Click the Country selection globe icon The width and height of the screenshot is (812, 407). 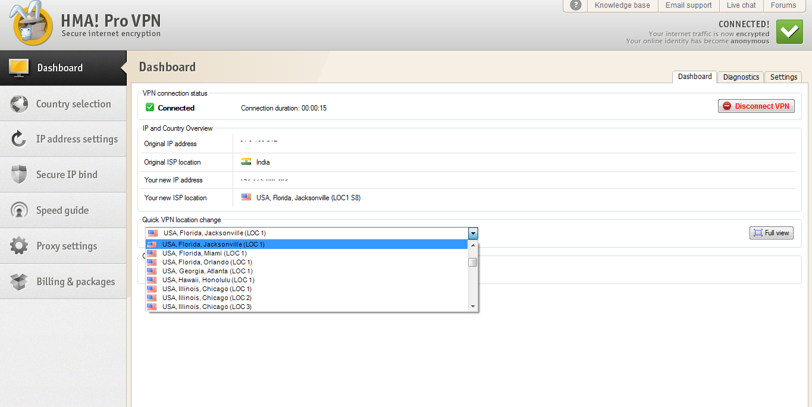click(19, 103)
